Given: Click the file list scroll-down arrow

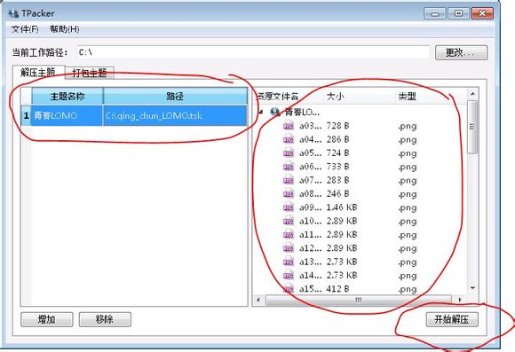Looking at the screenshot, I should point(472,288).
